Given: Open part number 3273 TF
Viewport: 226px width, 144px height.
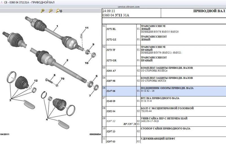Looking at the screenshot, I should click(x=111, y=50).
